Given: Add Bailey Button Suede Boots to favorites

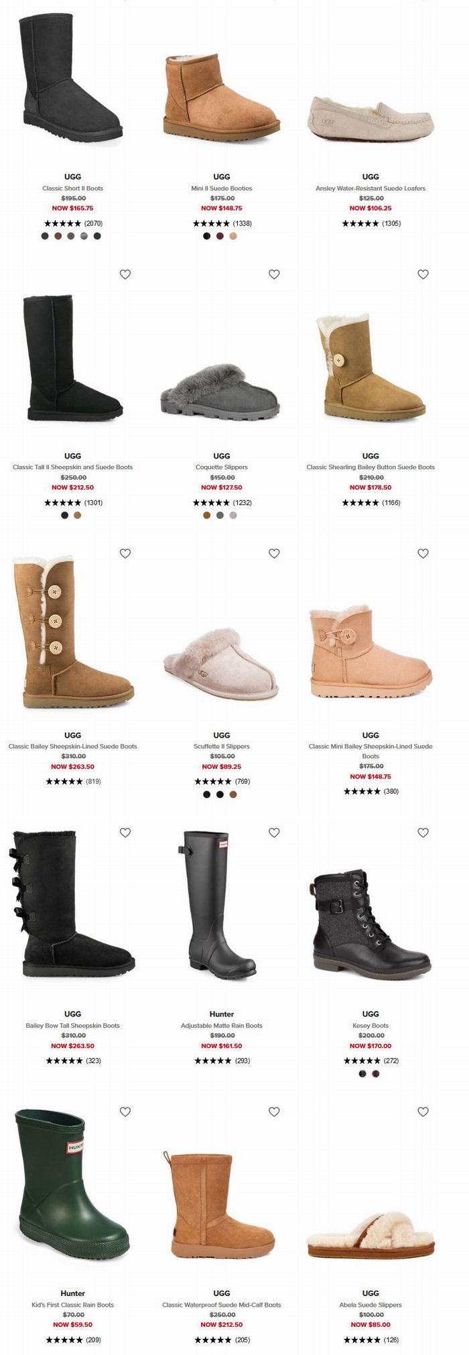Looking at the screenshot, I should tap(423, 274).
